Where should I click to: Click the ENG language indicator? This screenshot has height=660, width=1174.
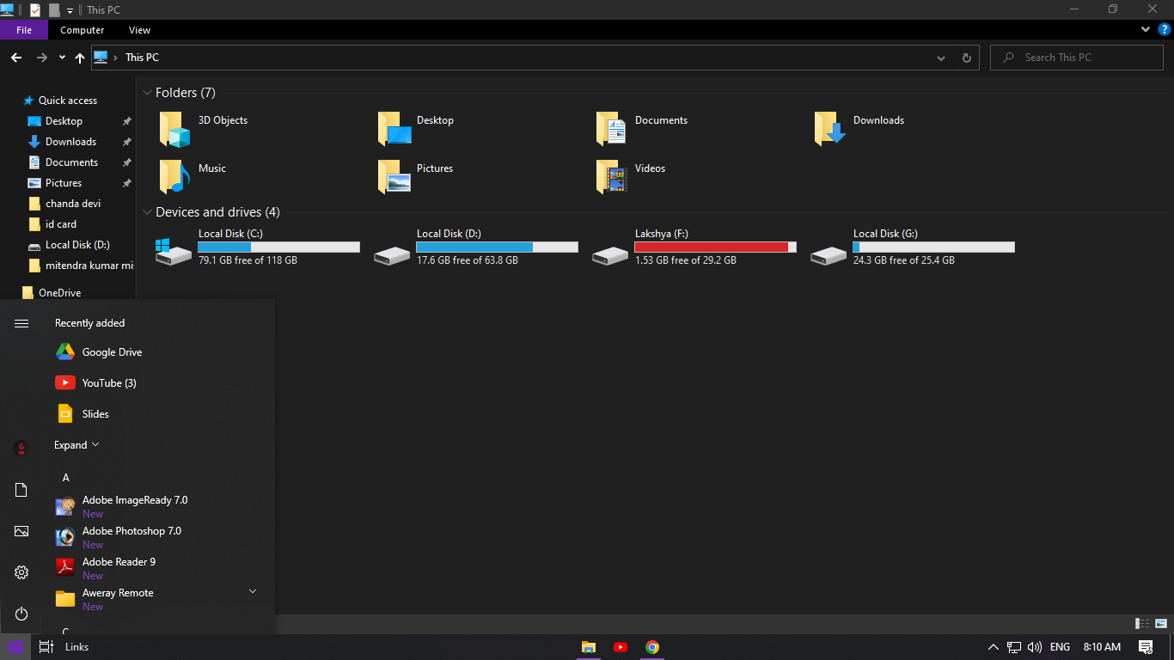point(1060,647)
